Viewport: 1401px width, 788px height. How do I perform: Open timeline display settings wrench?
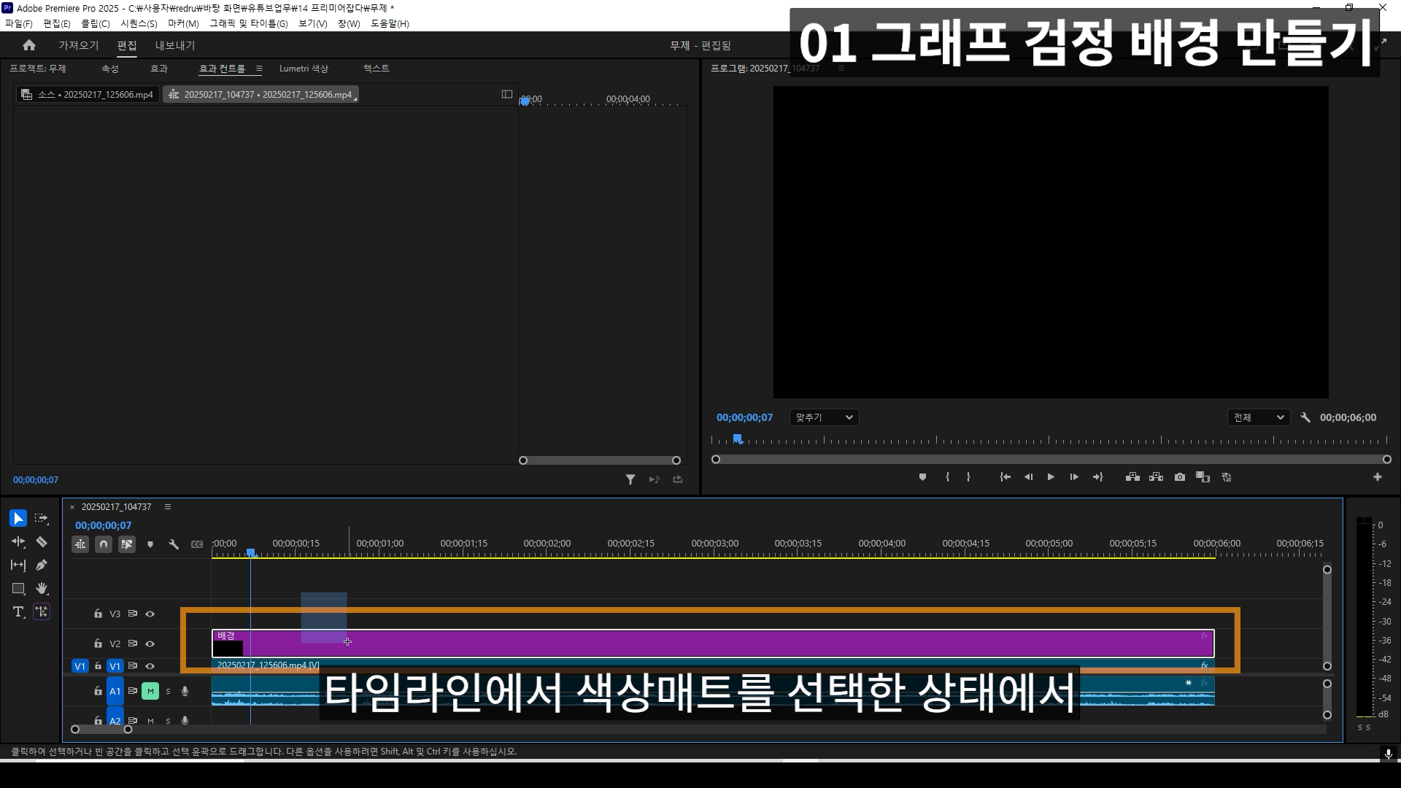(x=174, y=544)
